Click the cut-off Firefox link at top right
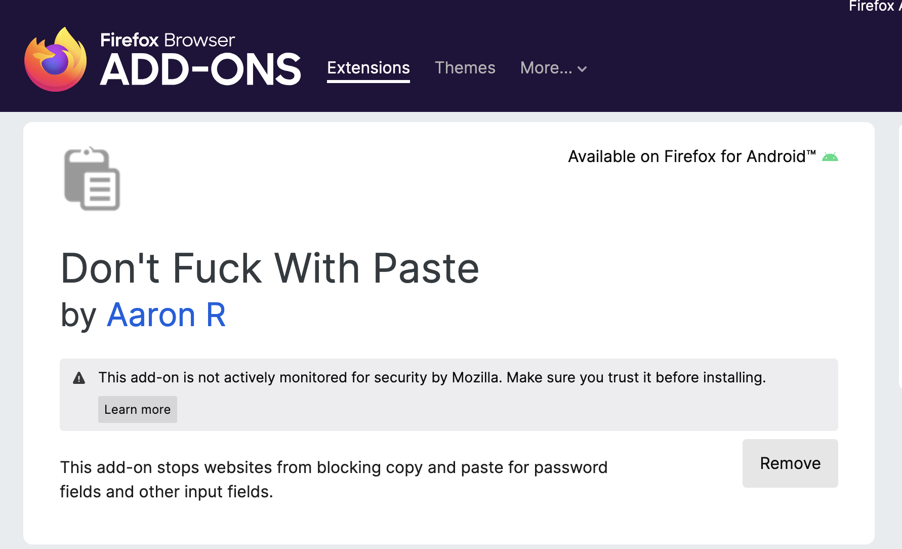The height and width of the screenshot is (549, 902). [x=873, y=6]
